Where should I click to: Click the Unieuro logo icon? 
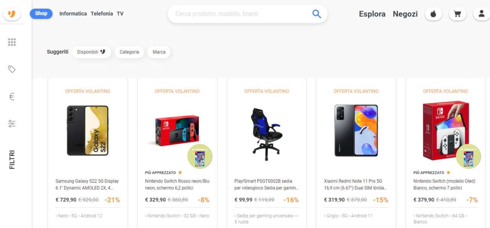point(12,14)
